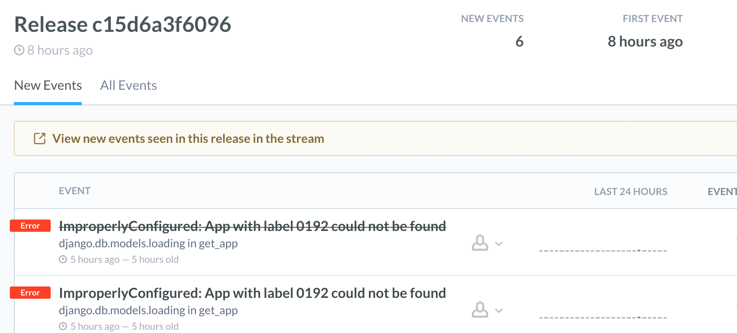
Task: Expand the assignee dropdown arrow for the struck-through event
Action: [499, 244]
